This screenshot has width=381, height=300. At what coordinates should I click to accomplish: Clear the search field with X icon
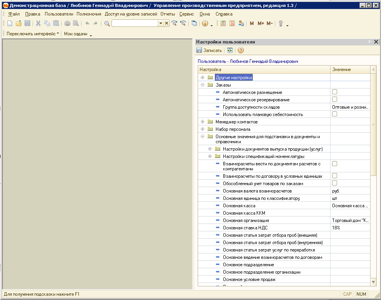pyautogui.click(x=167, y=23)
